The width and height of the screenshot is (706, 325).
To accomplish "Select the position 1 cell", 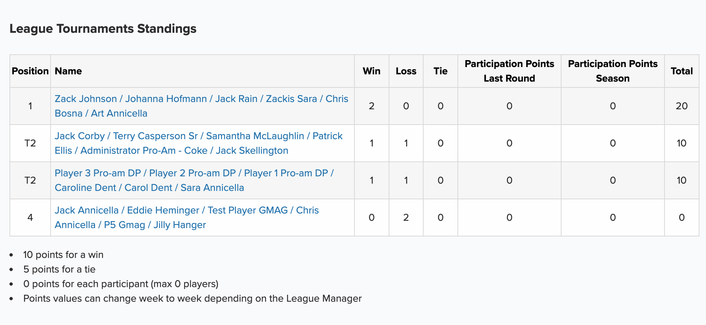I will pyautogui.click(x=30, y=106).
